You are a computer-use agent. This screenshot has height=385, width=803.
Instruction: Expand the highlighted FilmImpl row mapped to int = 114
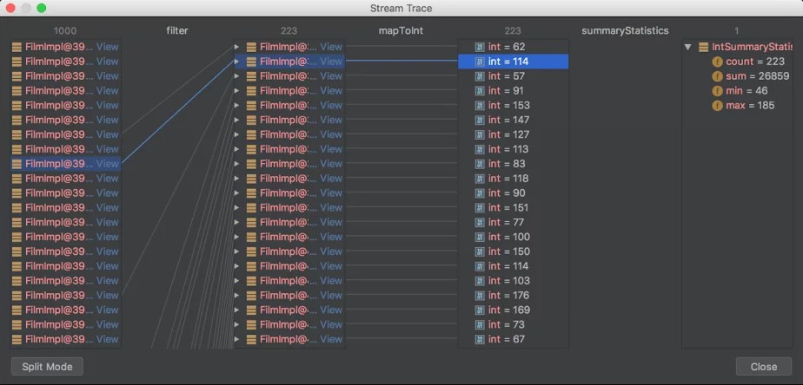[236, 62]
